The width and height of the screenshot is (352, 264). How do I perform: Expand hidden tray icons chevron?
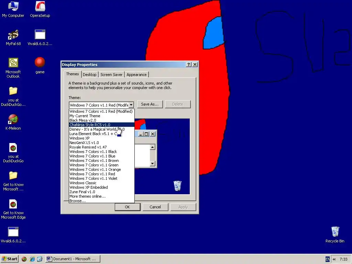[334, 259]
